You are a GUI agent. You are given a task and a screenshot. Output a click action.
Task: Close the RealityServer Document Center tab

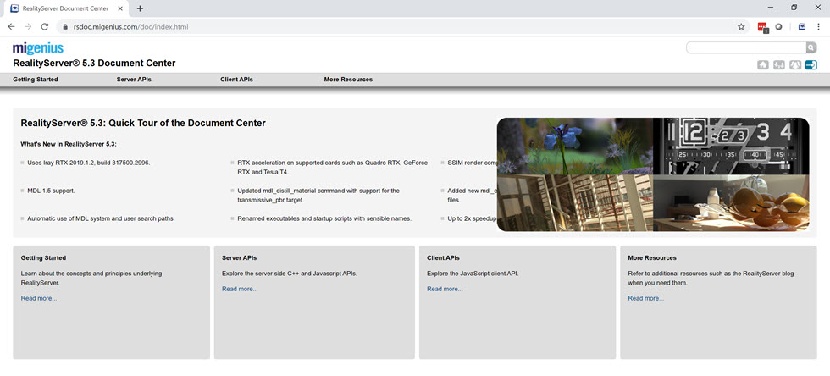pos(120,8)
